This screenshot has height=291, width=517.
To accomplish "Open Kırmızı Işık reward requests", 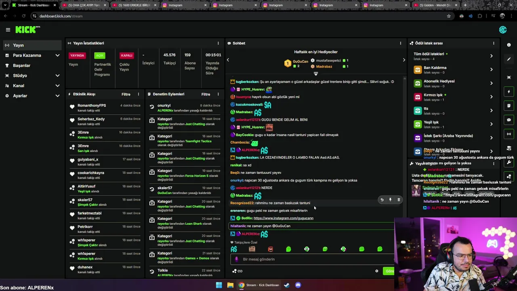I will (x=454, y=97).
